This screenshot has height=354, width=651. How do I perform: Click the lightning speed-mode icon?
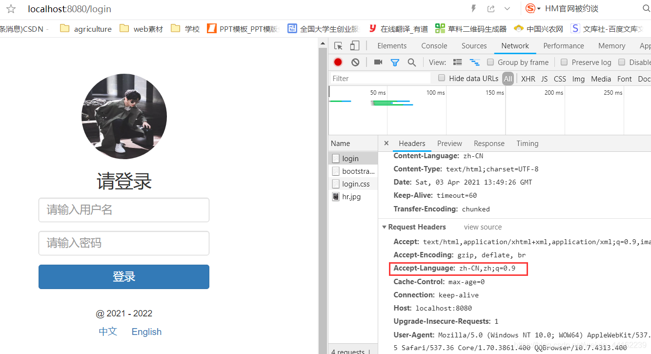click(x=473, y=9)
